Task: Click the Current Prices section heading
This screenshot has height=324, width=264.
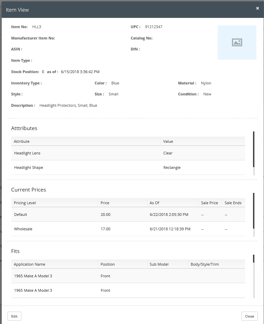Action: [28, 190]
